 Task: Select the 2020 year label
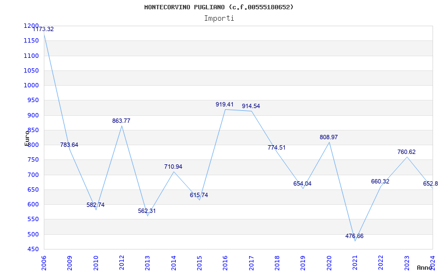pos(329,263)
